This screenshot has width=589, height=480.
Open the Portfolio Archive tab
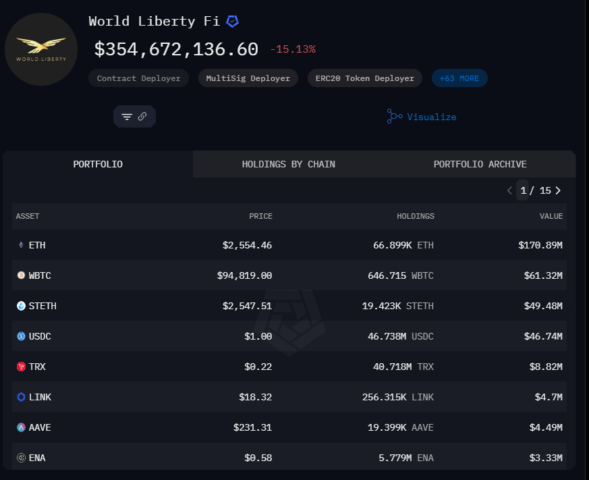tap(480, 164)
